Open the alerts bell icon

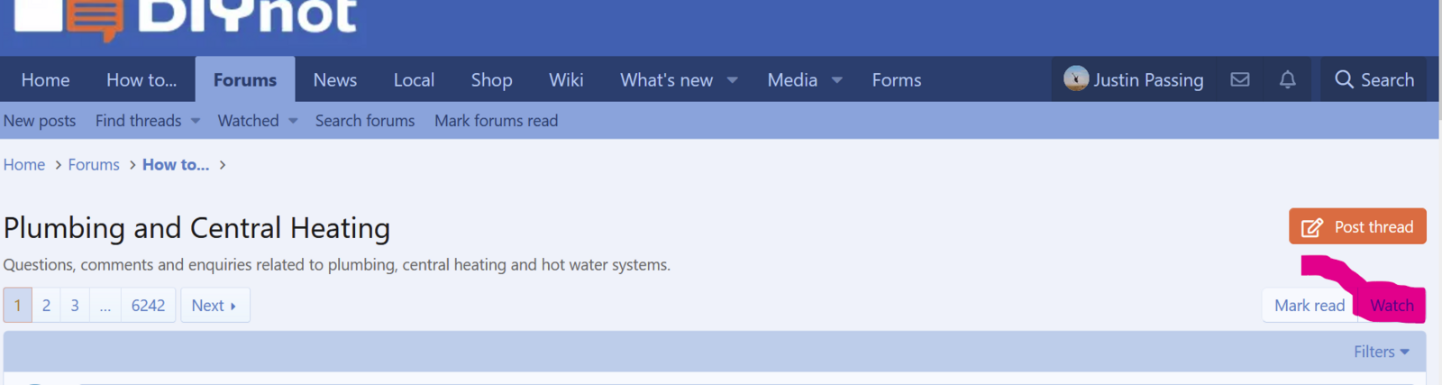tap(1288, 79)
